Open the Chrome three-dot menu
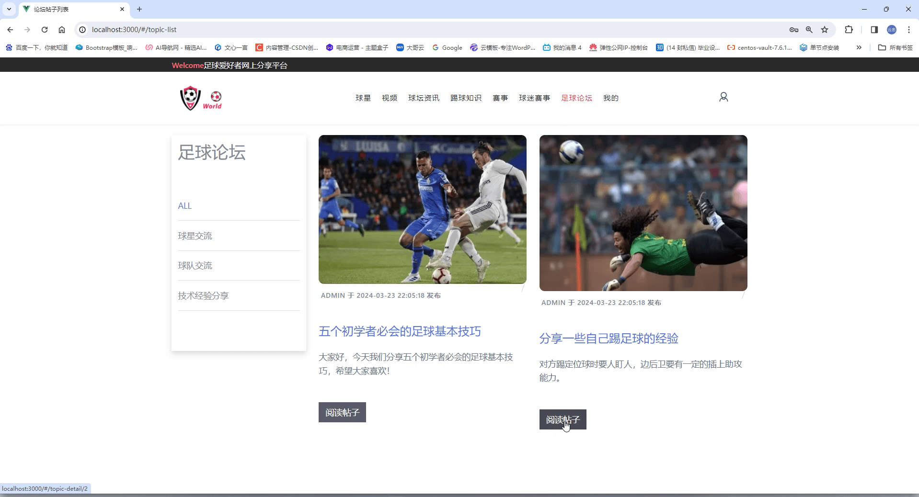The width and height of the screenshot is (919, 497). pyautogui.click(x=908, y=30)
